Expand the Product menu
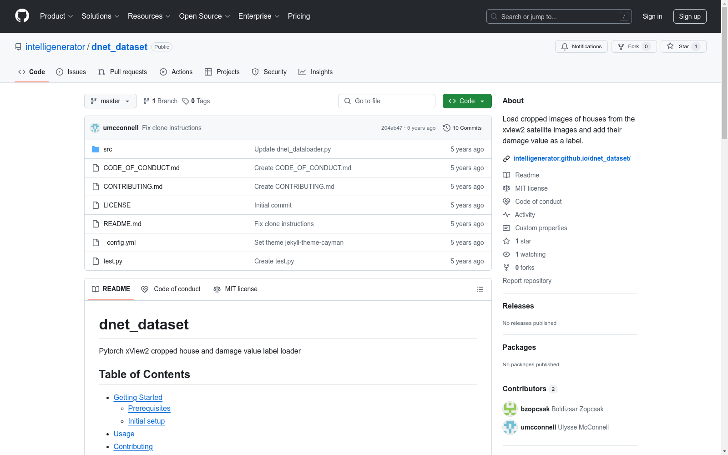 56,16
